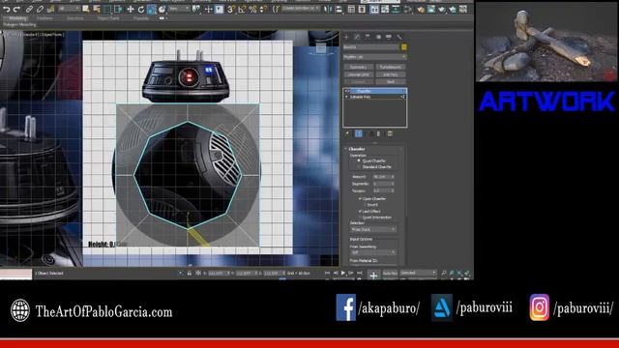
Task: Switch to the Modeling ribbon tab
Action: (17, 18)
